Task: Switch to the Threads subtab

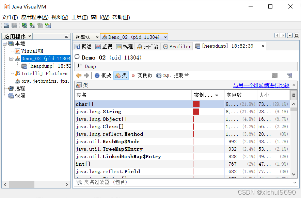Action: [x=124, y=46]
